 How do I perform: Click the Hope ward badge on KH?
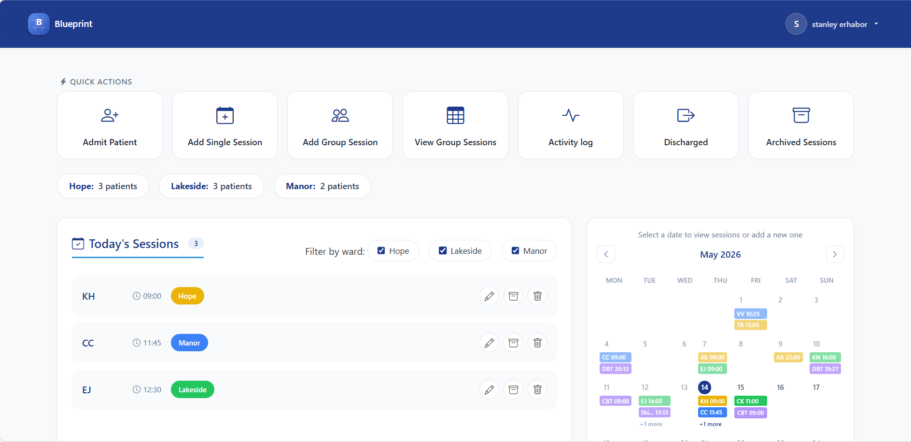pos(187,296)
